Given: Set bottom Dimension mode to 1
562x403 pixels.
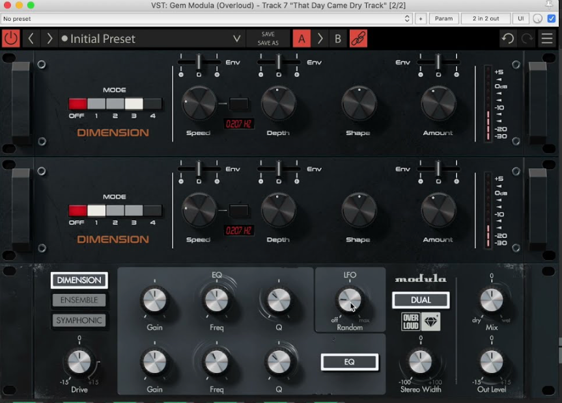Looking at the screenshot, I should click(x=96, y=211).
